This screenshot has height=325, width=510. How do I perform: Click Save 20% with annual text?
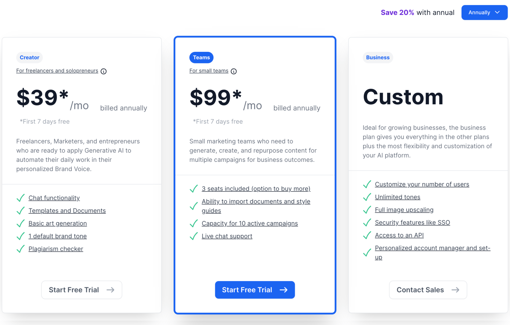(417, 13)
